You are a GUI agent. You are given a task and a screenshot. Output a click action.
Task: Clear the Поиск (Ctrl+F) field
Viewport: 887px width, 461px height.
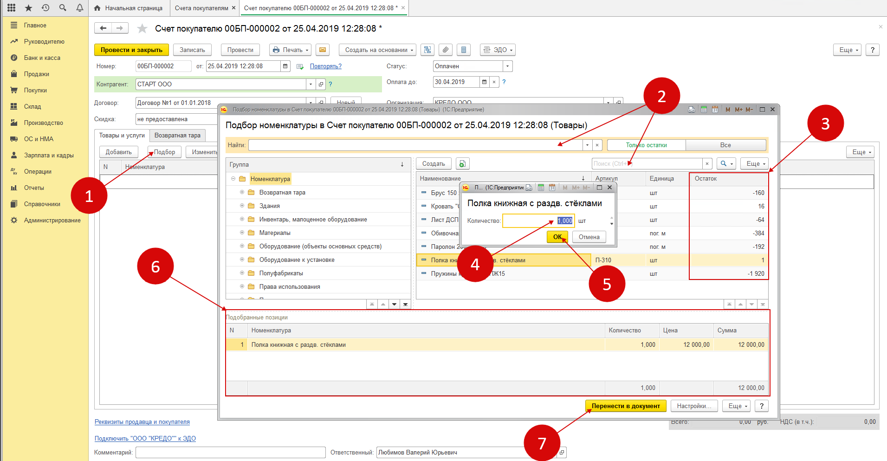(707, 164)
